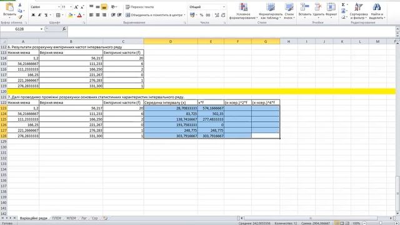Viewport: 400px width, 225px height.
Task: Toggle underline formatting (Ч)
Action: click(46, 15)
